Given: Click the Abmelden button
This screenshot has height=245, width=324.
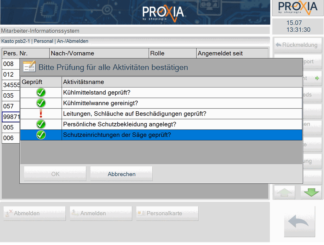Looking at the screenshot, I should (x=35, y=213).
